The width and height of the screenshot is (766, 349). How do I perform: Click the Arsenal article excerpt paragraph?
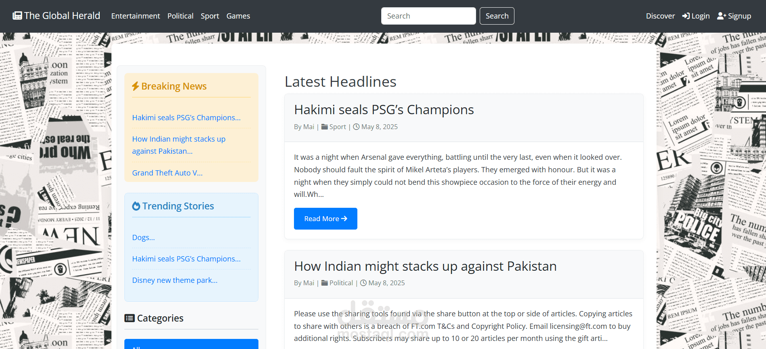tap(458, 176)
